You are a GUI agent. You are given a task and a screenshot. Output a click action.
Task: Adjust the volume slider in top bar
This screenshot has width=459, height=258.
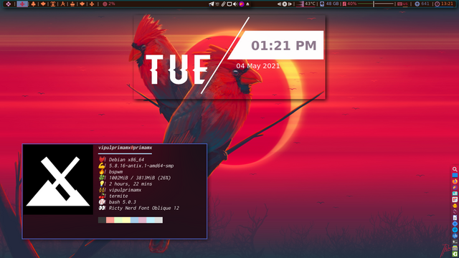[376, 4]
